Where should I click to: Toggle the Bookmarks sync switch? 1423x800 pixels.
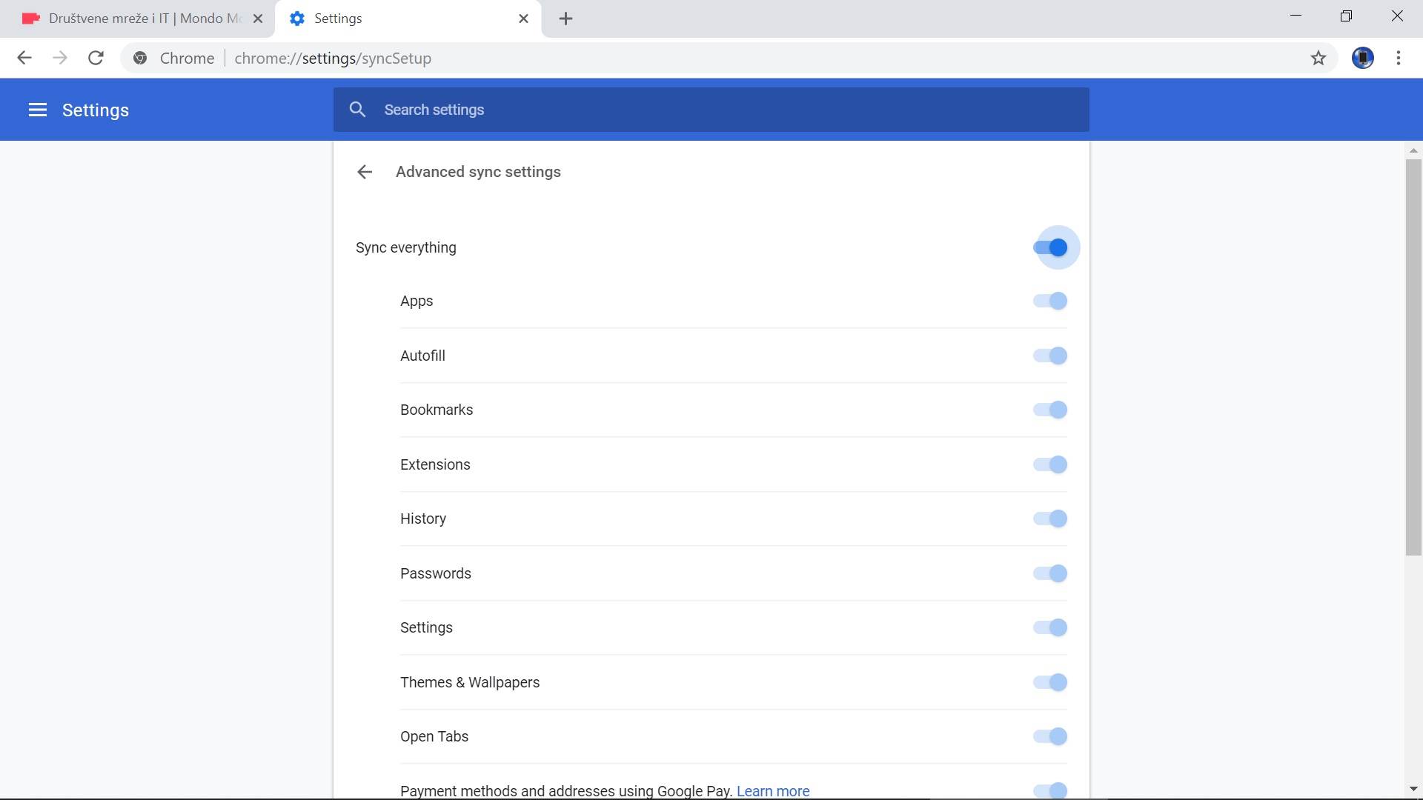click(1050, 410)
